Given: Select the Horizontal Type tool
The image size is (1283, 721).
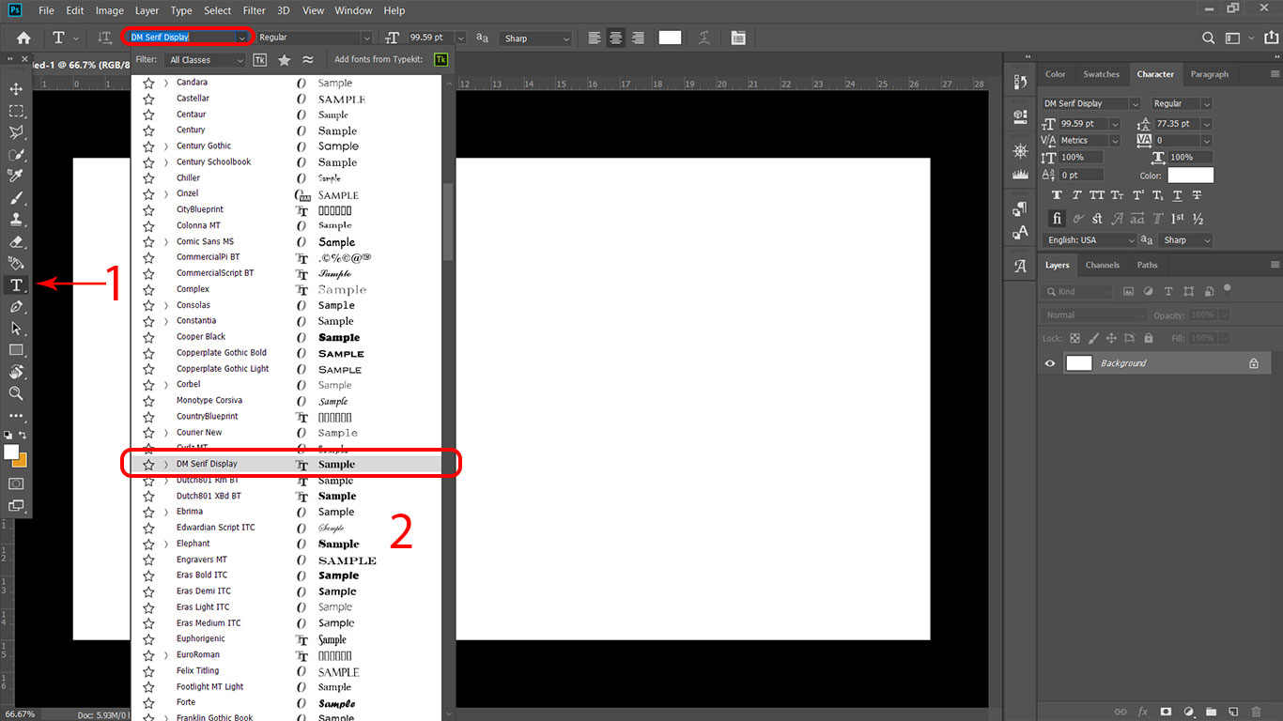Looking at the screenshot, I should pyautogui.click(x=16, y=285).
